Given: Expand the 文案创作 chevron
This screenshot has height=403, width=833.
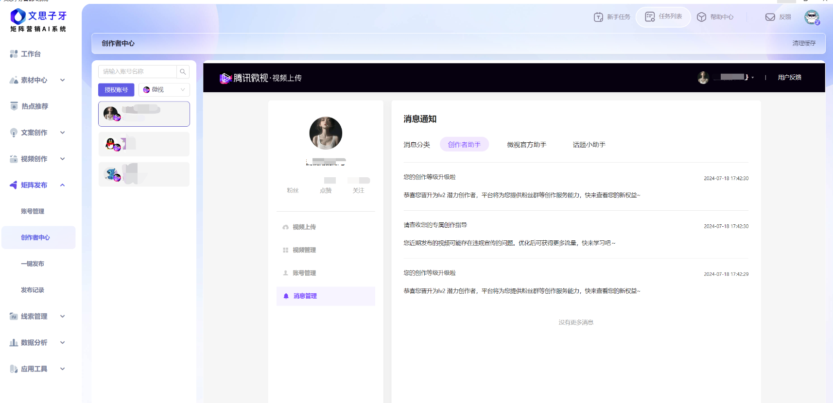Looking at the screenshot, I should [x=63, y=133].
